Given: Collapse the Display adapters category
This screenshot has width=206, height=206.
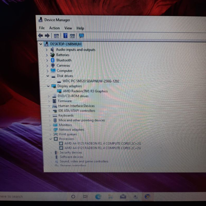Looking at the screenshot, I should point(48,86).
